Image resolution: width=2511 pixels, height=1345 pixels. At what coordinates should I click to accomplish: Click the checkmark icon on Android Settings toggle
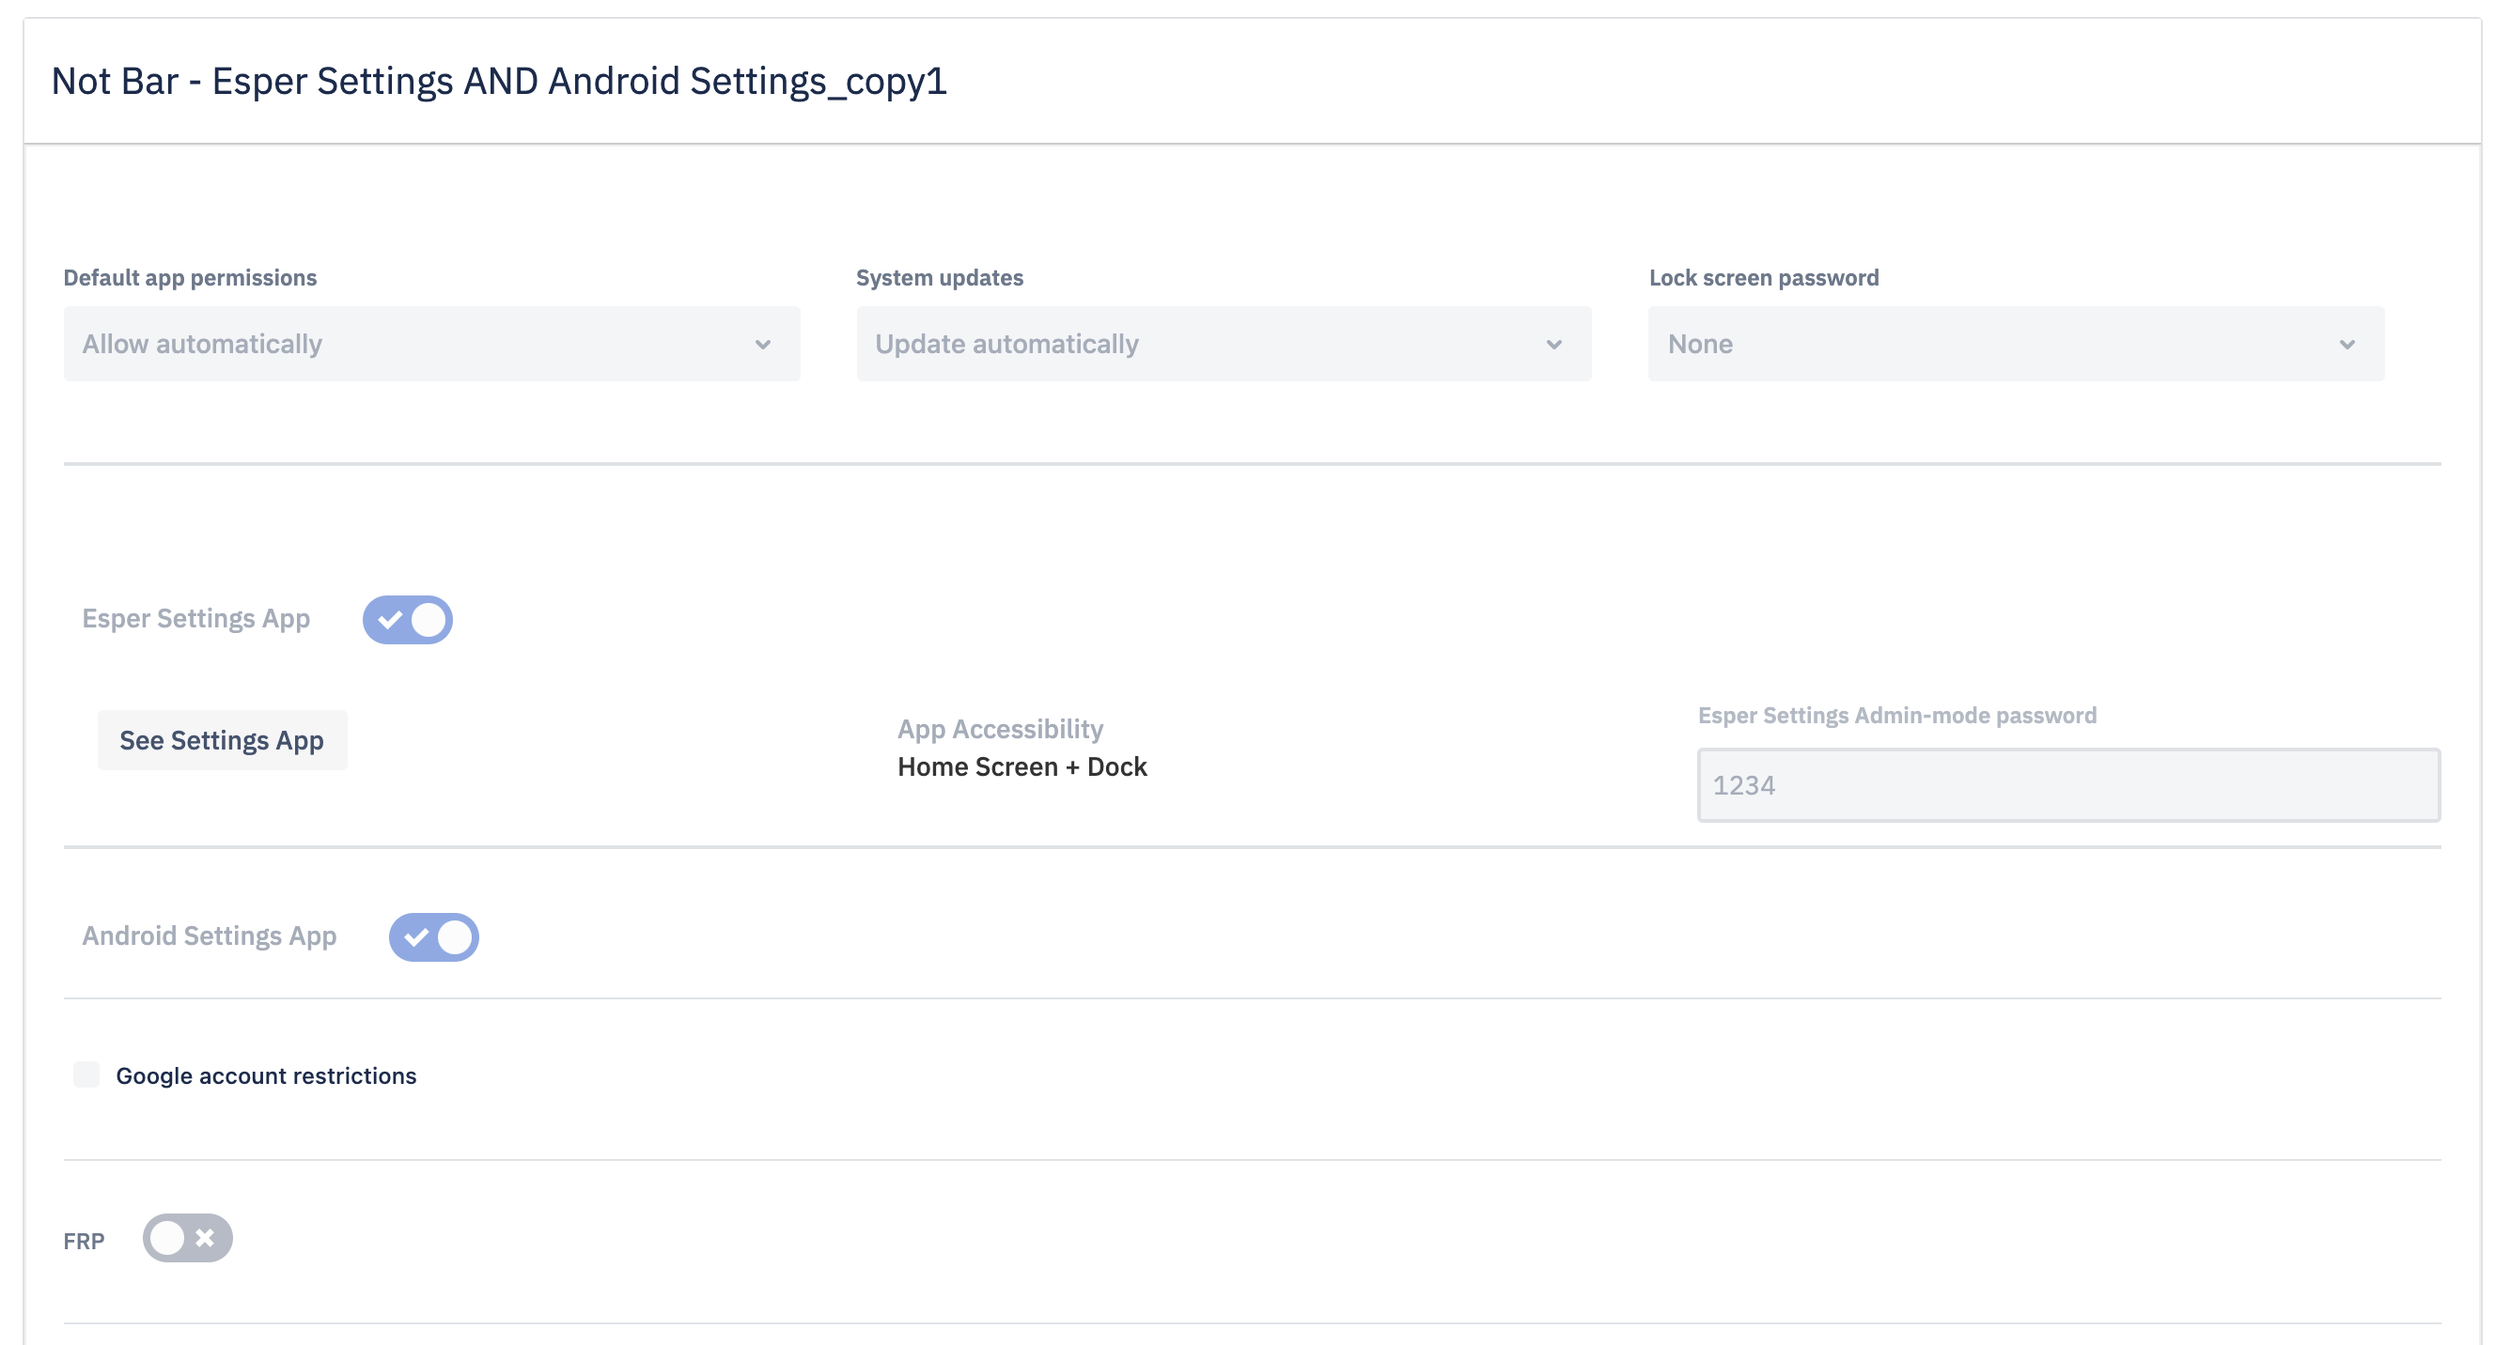(x=416, y=937)
